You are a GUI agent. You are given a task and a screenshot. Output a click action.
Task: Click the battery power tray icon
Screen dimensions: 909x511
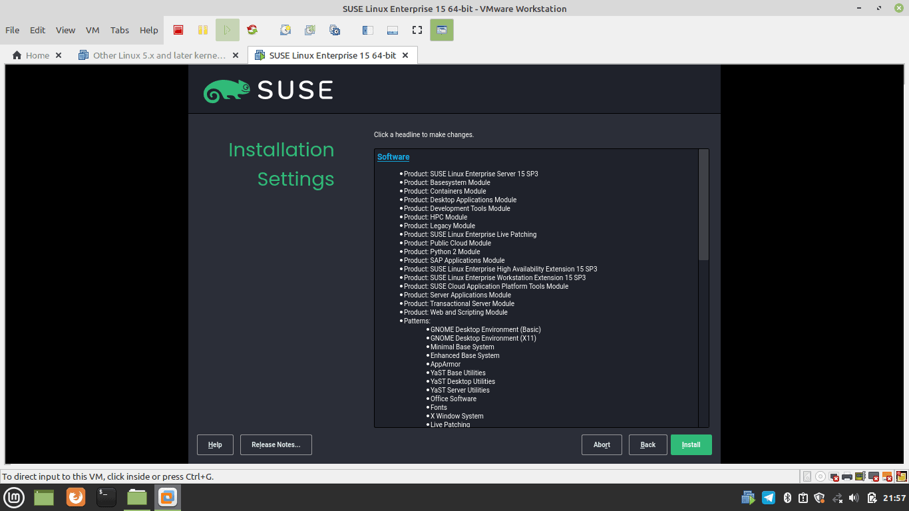pyautogui.click(x=872, y=498)
